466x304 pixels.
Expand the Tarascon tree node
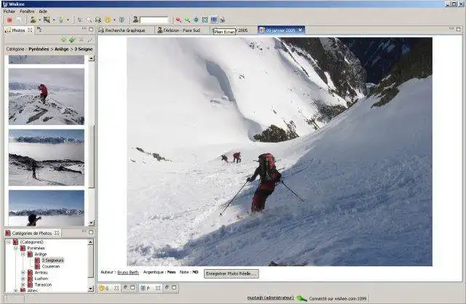23,284
